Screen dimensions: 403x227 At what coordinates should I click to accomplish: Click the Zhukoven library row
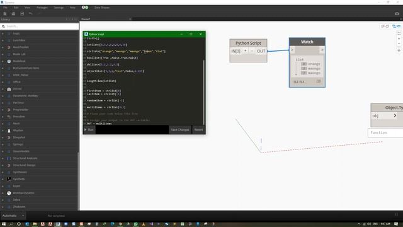[39, 207]
